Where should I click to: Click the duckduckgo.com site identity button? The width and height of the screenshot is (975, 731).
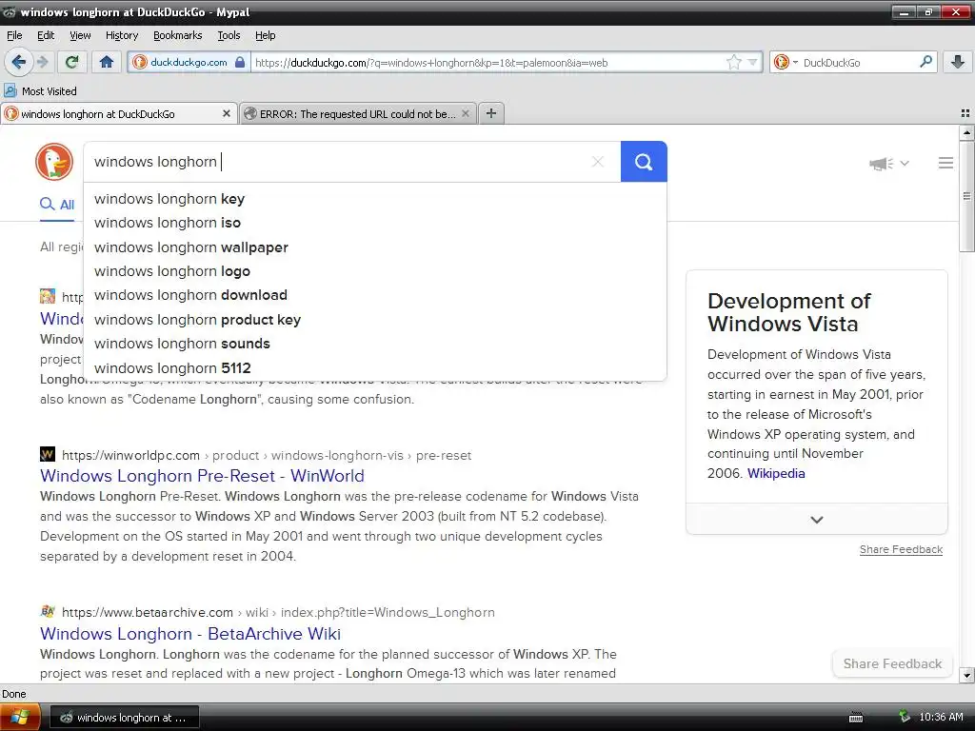[189, 62]
